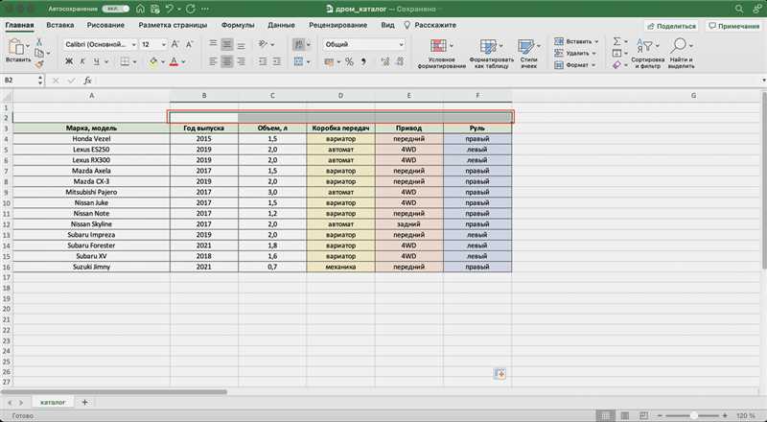The width and height of the screenshot is (767, 422).
Task: Click the red font color swatch
Action: coord(174,62)
